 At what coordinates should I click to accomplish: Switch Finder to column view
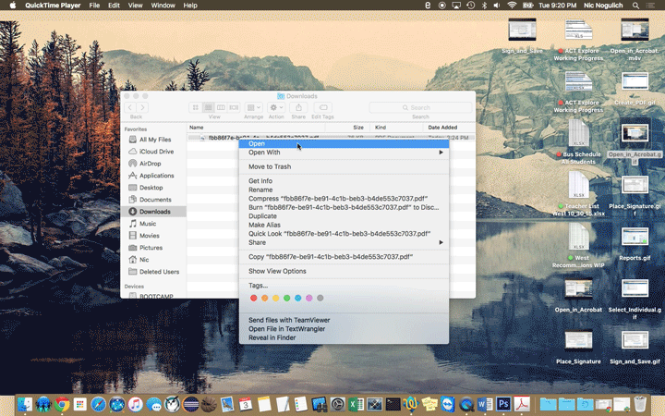coord(221,108)
